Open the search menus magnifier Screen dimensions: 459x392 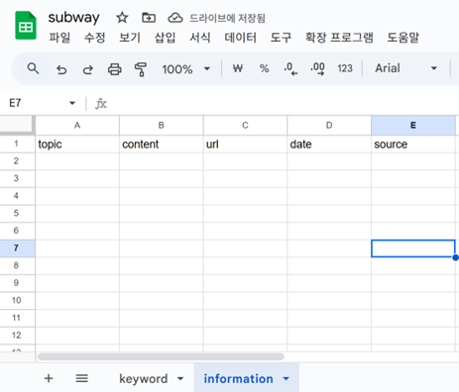[33, 68]
